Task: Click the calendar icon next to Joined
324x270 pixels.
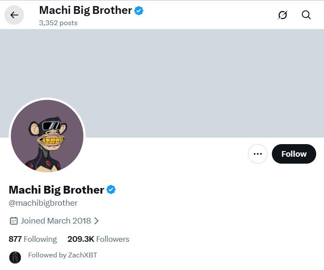Action: coord(14,221)
